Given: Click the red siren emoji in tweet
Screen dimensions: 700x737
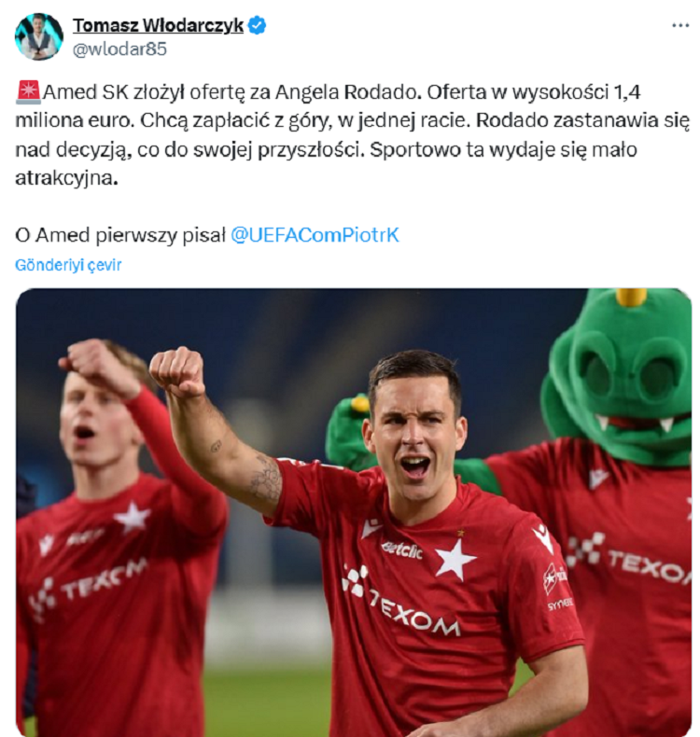Looking at the screenshot, I should [x=29, y=92].
